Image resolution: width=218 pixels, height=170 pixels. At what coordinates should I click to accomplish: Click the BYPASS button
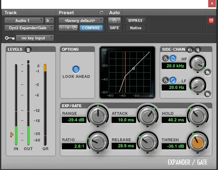[x=135, y=21]
